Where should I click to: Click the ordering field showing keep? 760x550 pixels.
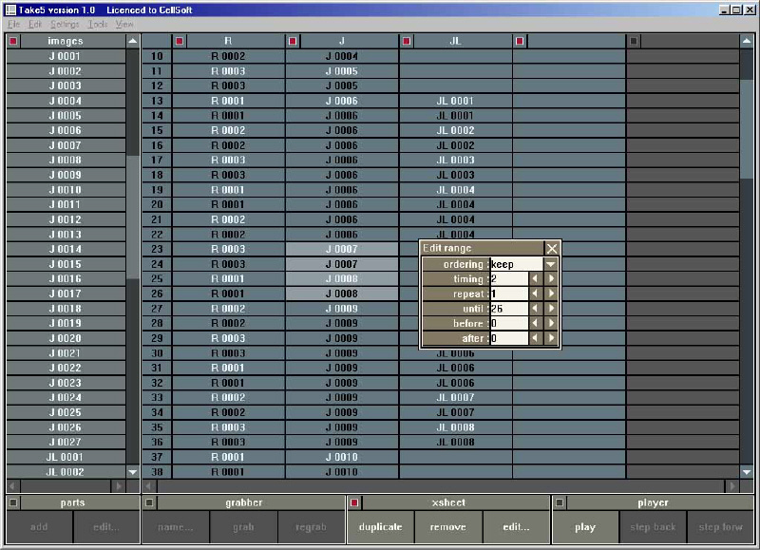pyautogui.click(x=517, y=264)
